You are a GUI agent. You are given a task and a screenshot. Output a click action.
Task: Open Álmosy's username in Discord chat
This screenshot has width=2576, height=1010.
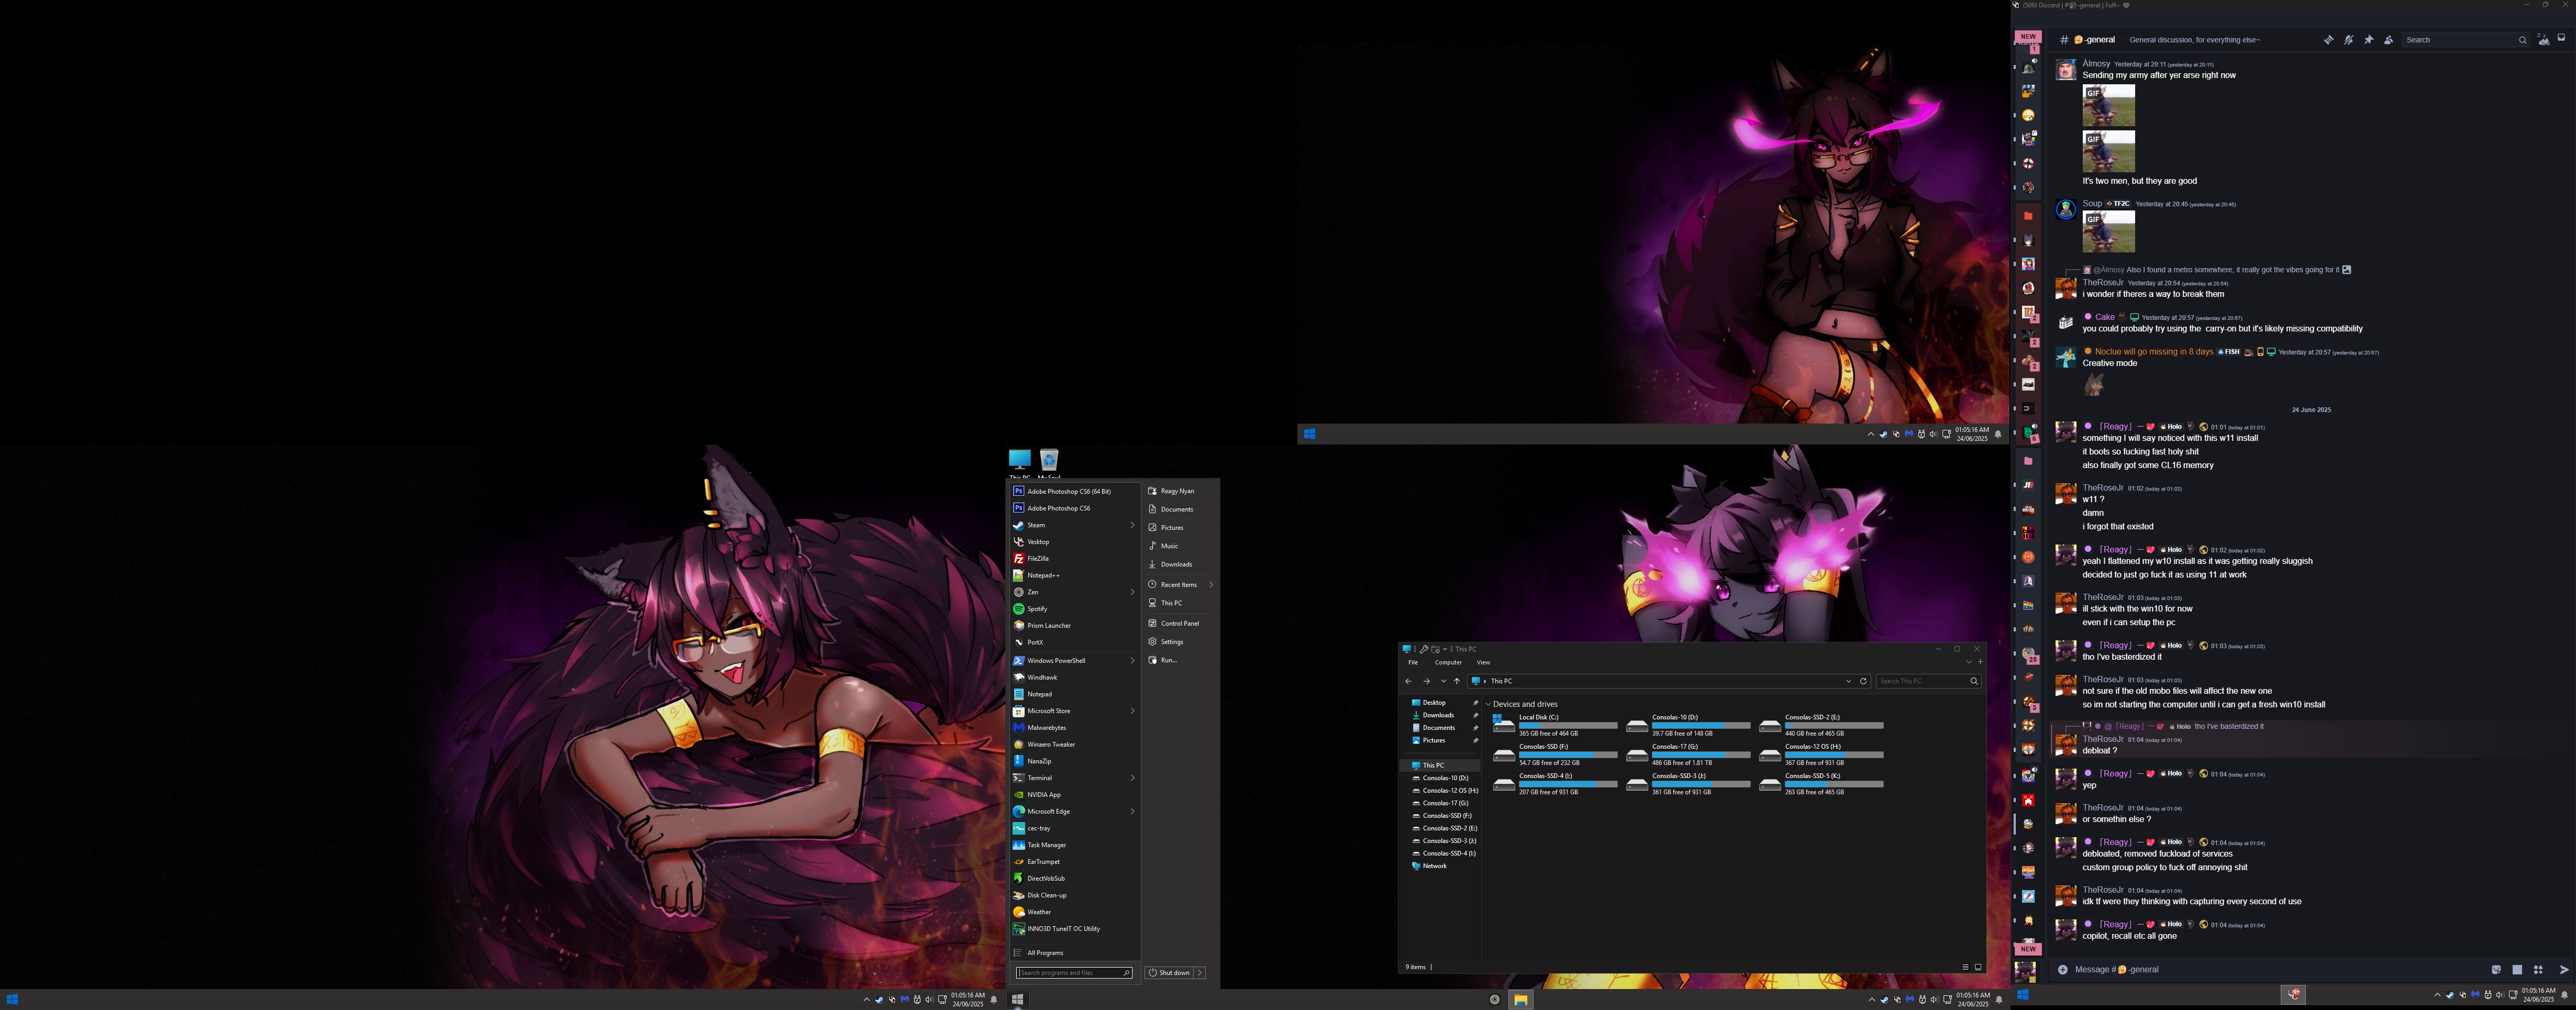(x=2096, y=64)
